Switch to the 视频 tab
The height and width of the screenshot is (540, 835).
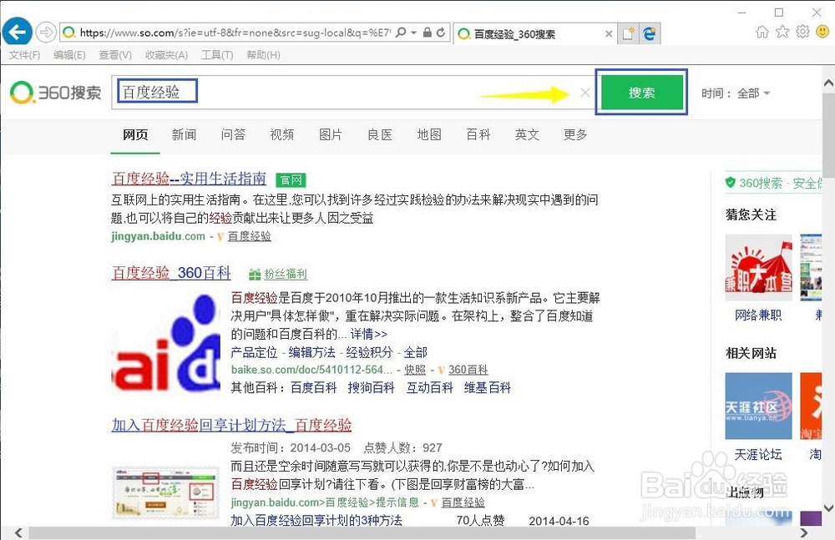click(x=282, y=134)
